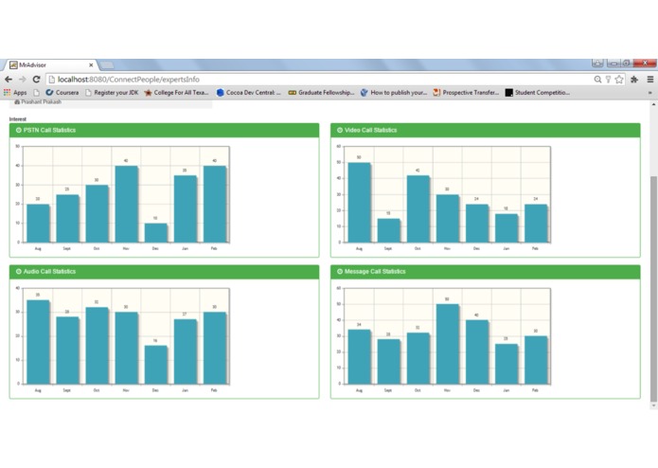Image resolution: width=658 pixels, height=468 pixels.
Task: Open Prospective Transfer bookmark
Action: click(466, 92)
